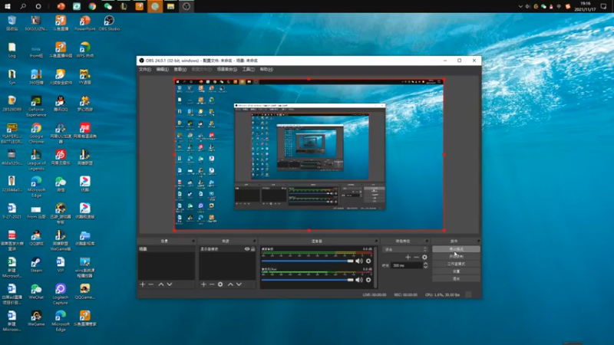Viewport: 614px width, 345px height.
Task: Click 退出 exit button in Controls
Action: click(456, 279)
